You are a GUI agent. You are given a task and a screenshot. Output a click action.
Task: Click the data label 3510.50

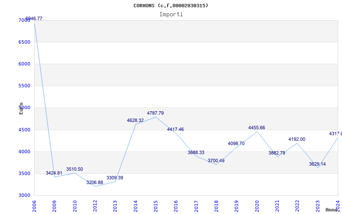(x=74, y=169)
